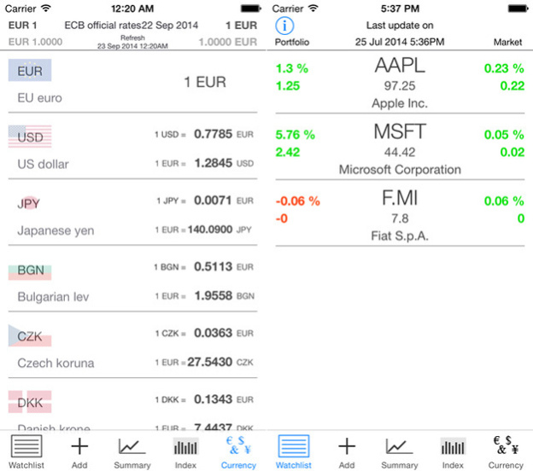Tap the BGN Bulgarian lev flag

[x=30, y=271]
